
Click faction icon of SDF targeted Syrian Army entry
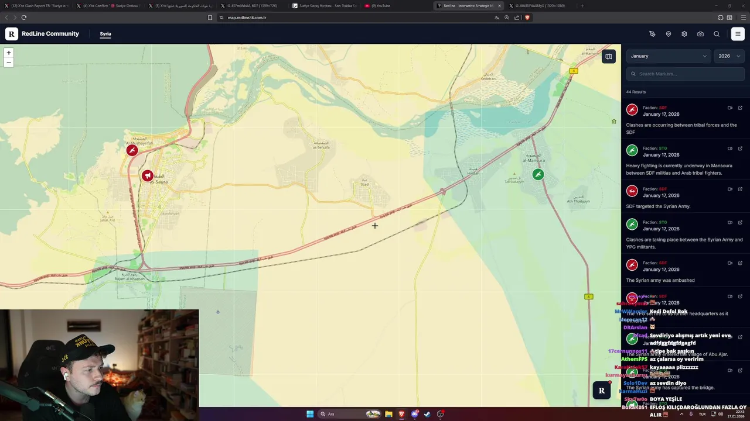tap(632, 191)
